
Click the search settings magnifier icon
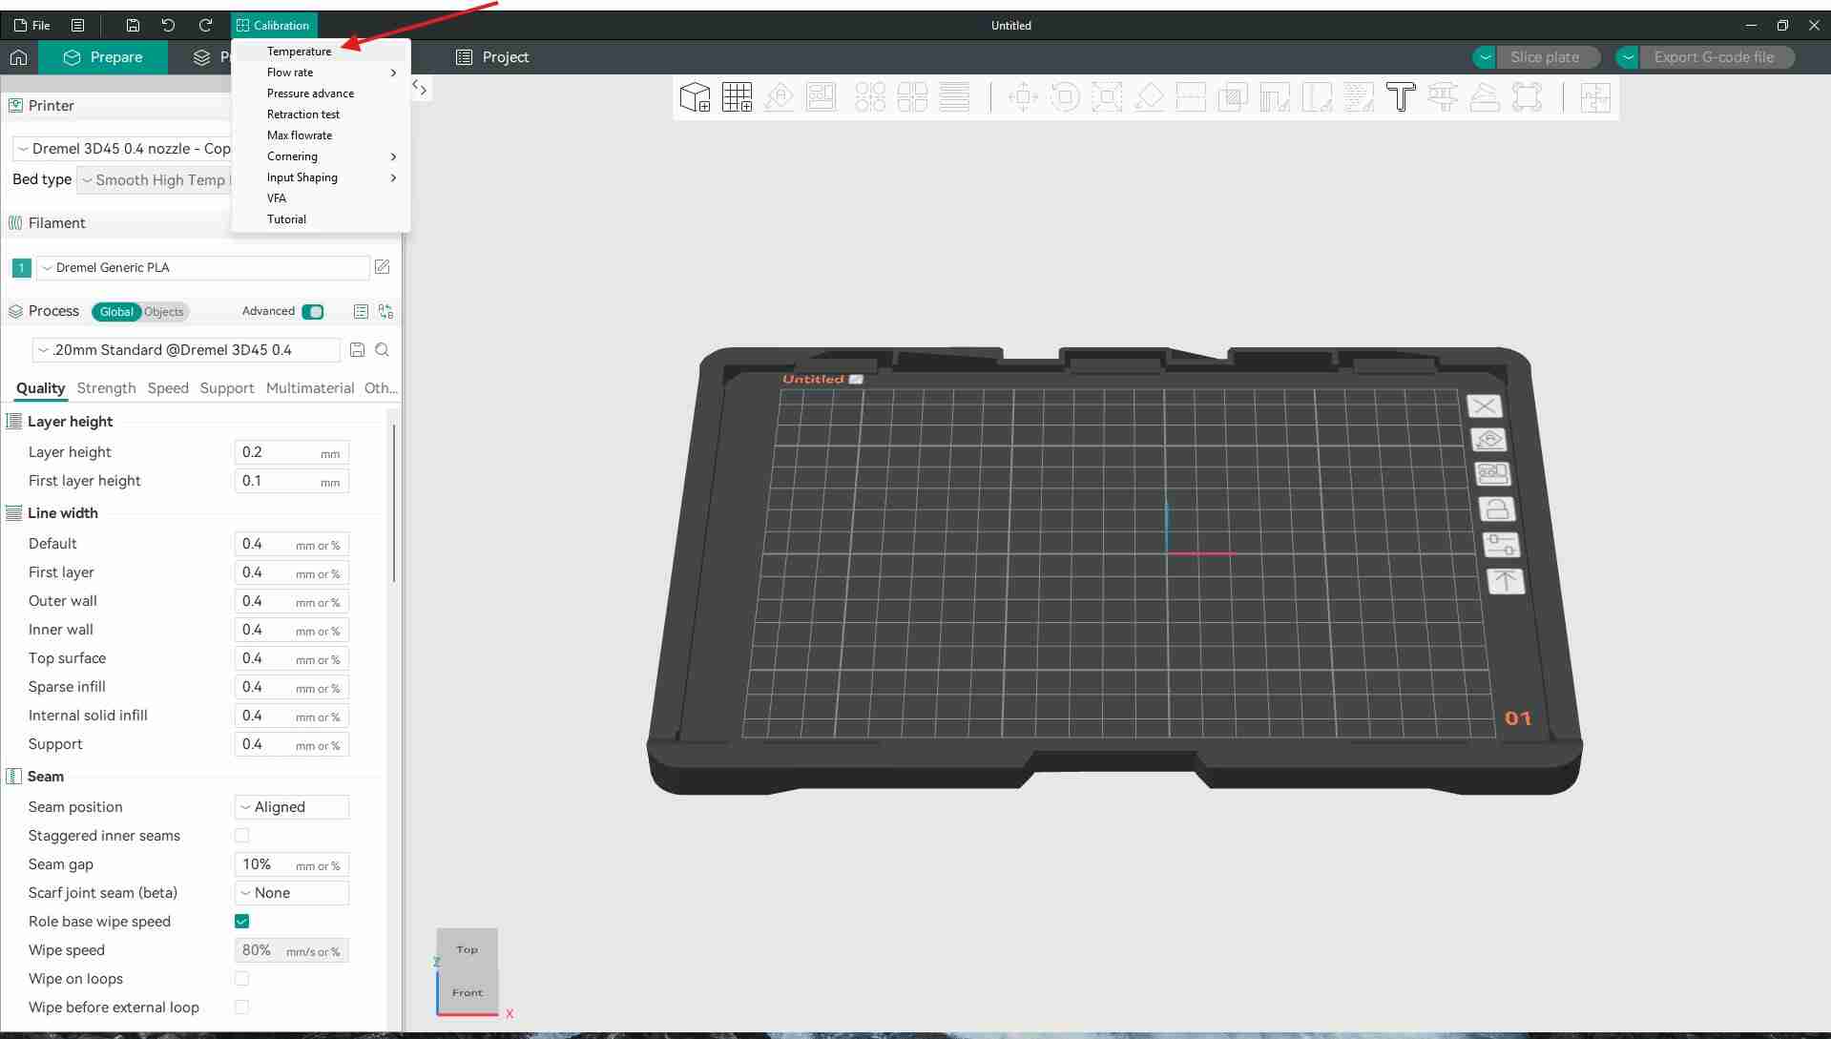(x=382, y=350)
